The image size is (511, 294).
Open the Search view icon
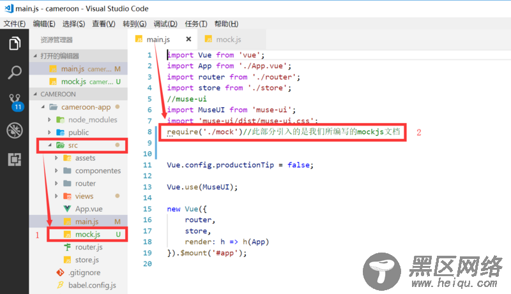(15, 72)
